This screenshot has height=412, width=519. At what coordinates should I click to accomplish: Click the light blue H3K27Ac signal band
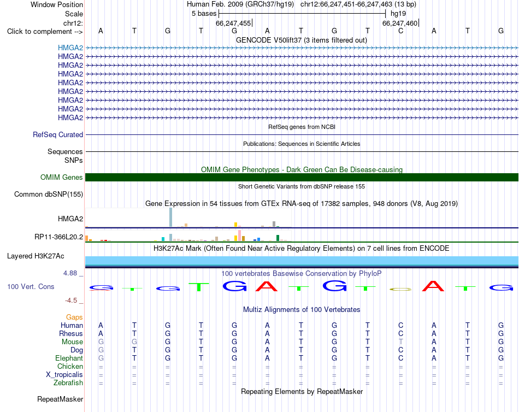[x=302, y=261]
